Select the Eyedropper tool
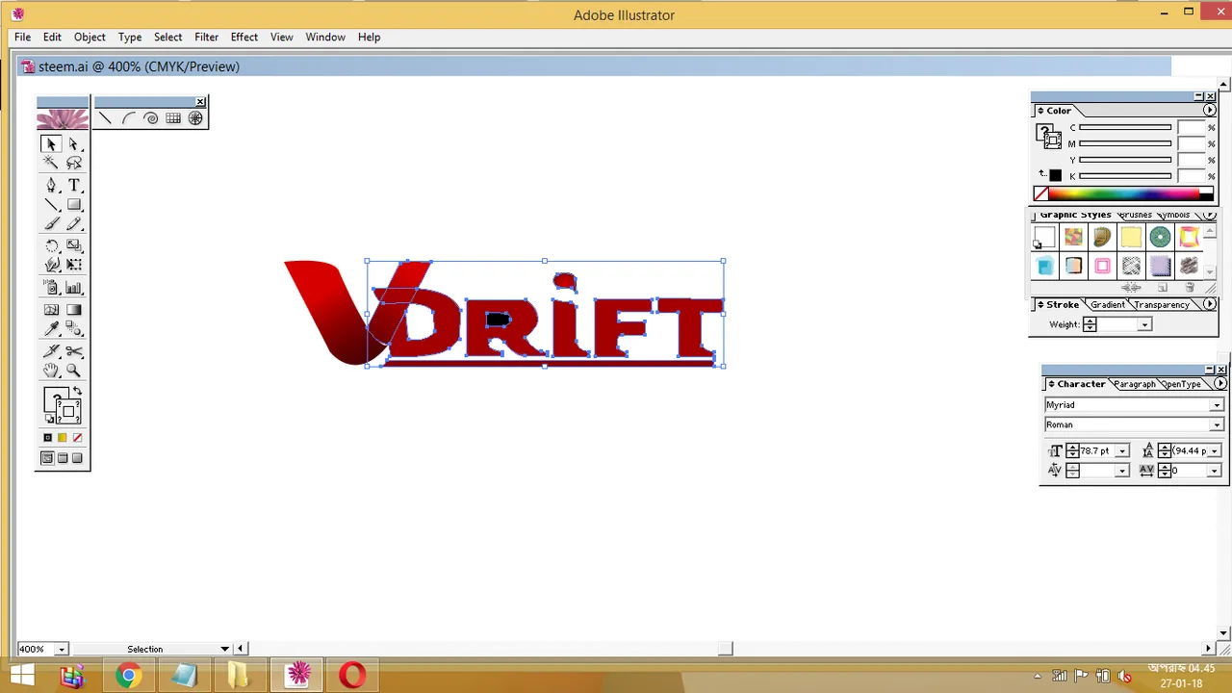This screenshot has width=1232, height=693. tap(51, 329)
